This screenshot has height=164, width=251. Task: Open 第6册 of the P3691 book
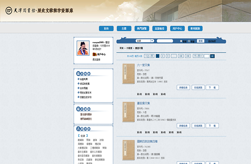179,132
